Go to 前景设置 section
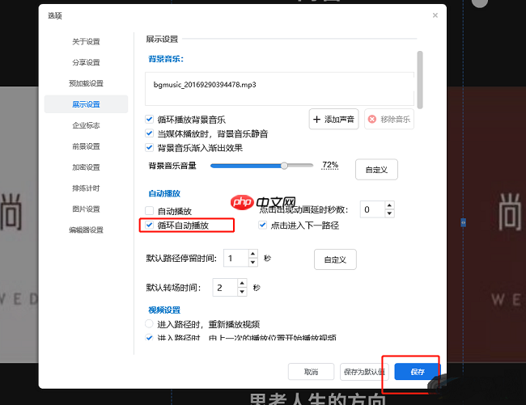Screen dimensions: 526x405 click(87, 146)
